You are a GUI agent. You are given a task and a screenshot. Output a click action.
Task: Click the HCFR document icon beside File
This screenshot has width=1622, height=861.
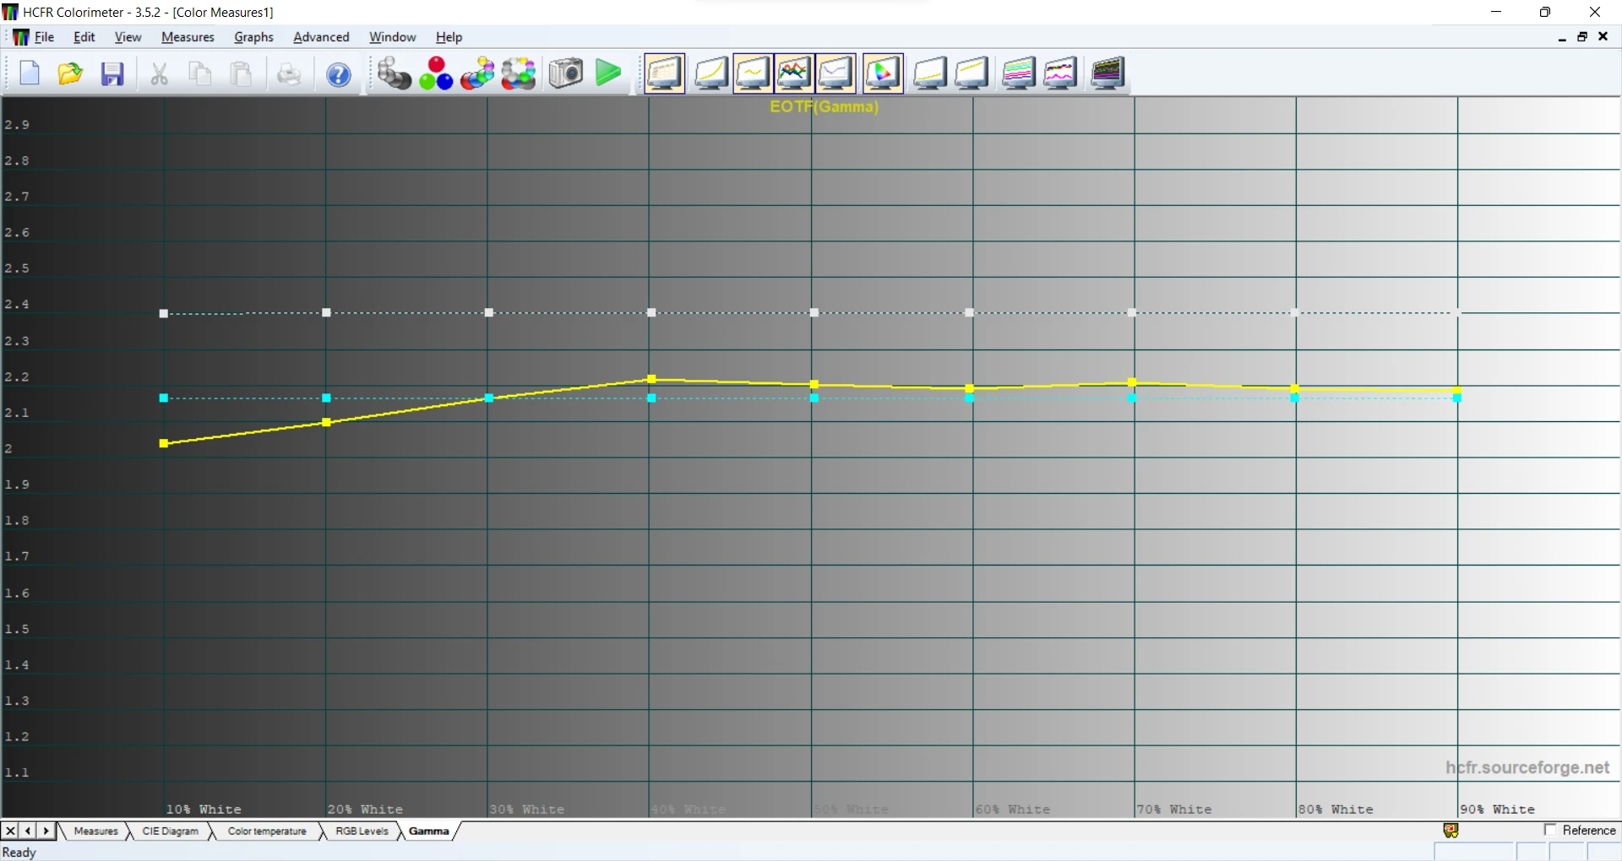tap(20, 37)
